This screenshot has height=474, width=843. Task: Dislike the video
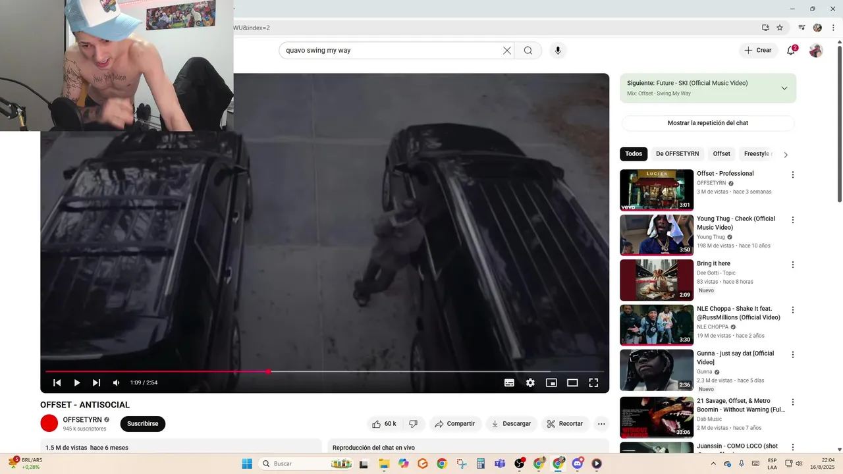pos(414,424)
